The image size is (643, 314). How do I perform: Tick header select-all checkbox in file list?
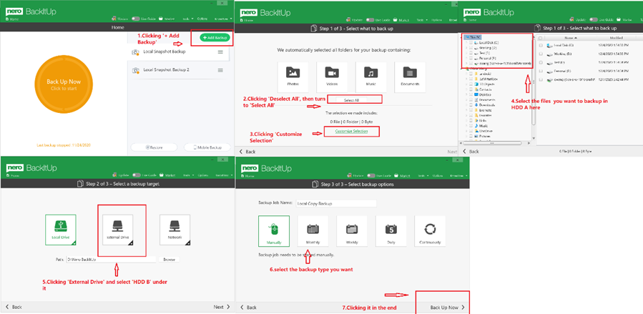(541, 38)
